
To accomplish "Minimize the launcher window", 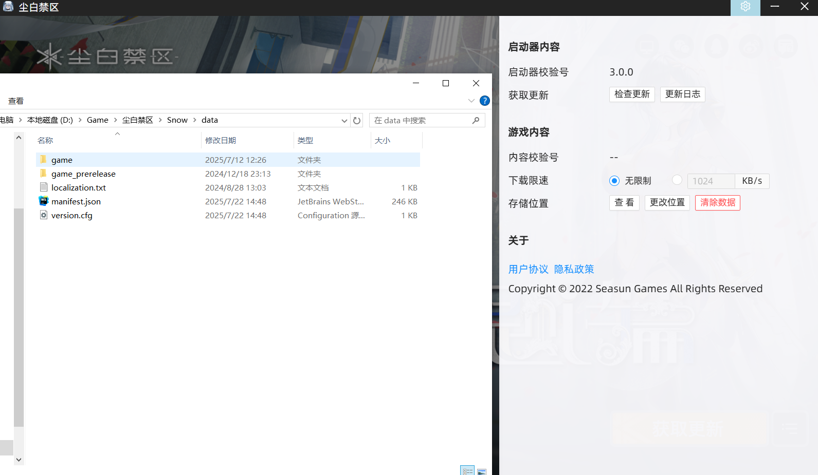I will (x=775, y=7).
